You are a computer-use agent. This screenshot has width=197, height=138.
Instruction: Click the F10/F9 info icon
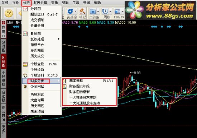coord(117,11)
